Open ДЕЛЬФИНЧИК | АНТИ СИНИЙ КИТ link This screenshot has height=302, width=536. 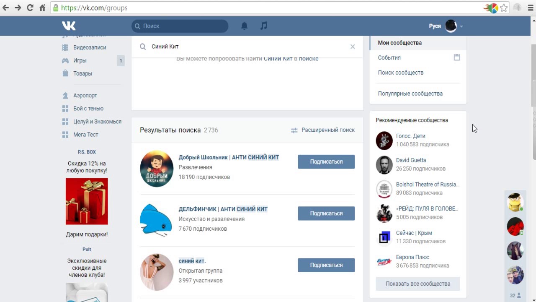coord(223,209)
